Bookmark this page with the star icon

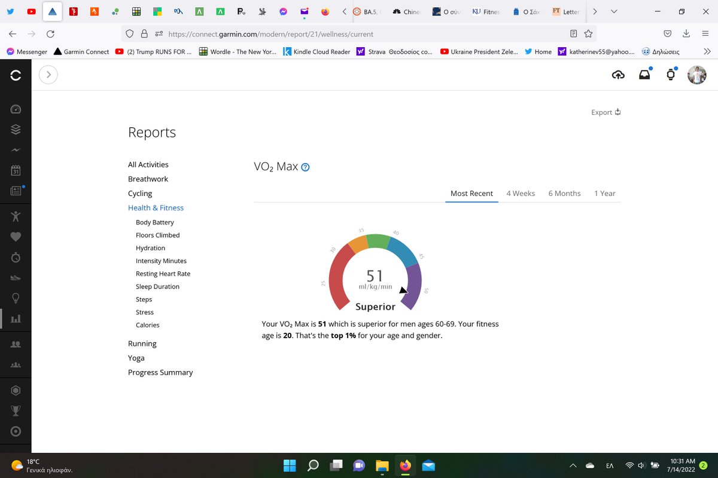(588, 34)
